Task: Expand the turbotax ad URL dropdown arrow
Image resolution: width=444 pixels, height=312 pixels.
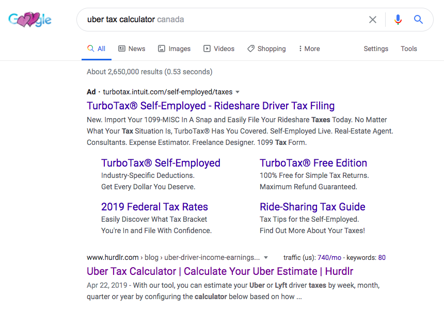Action: pyautogui.click(x=237, y=92)
